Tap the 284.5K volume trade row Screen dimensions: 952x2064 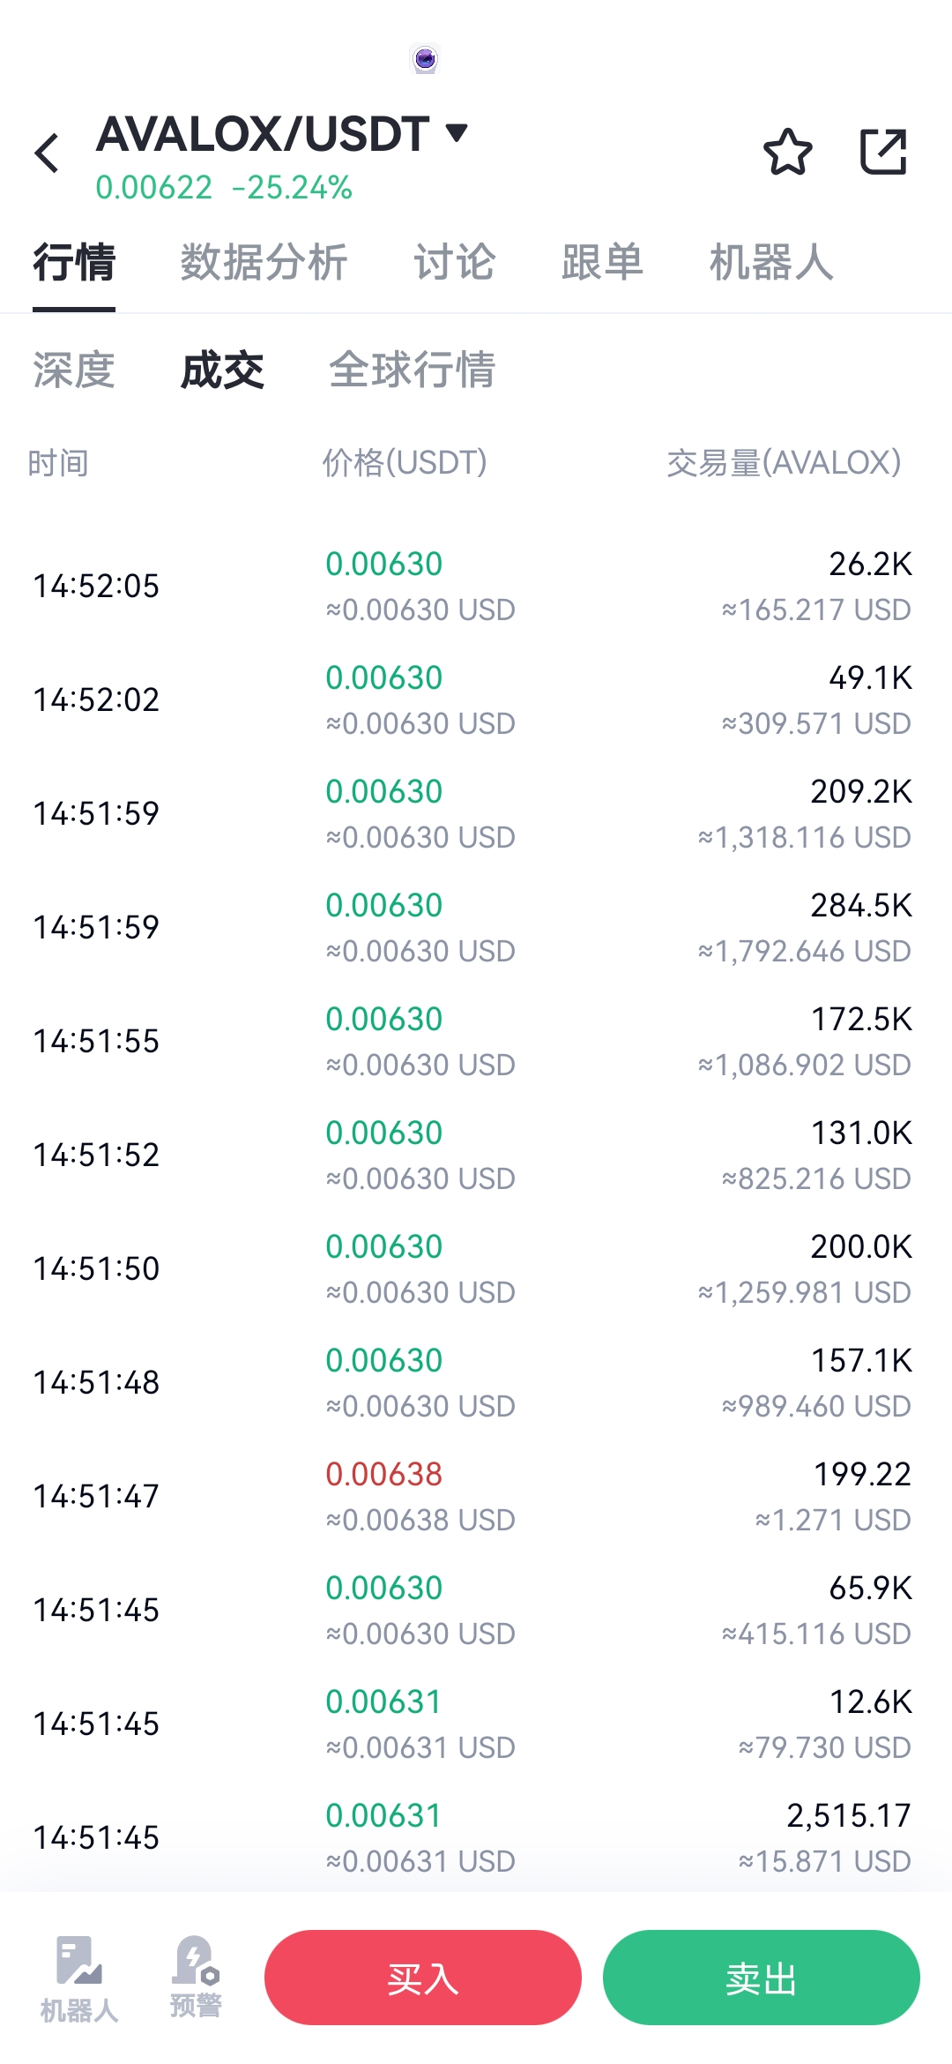point(476,927)
